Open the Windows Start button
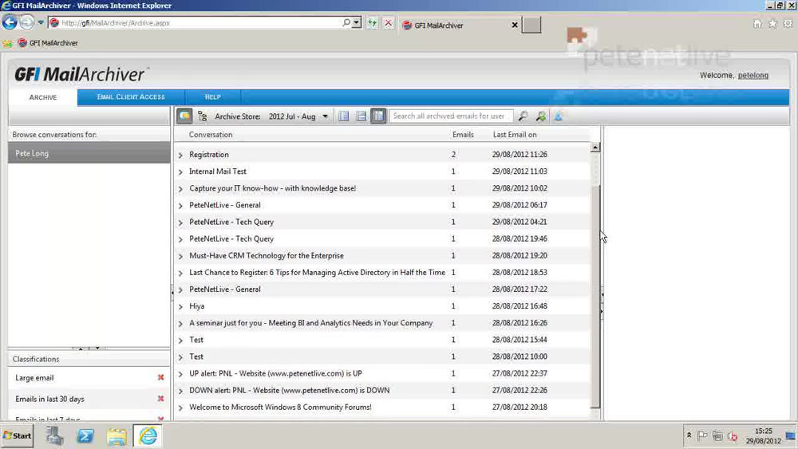This screenshot has height=449, width=798. 17,435
